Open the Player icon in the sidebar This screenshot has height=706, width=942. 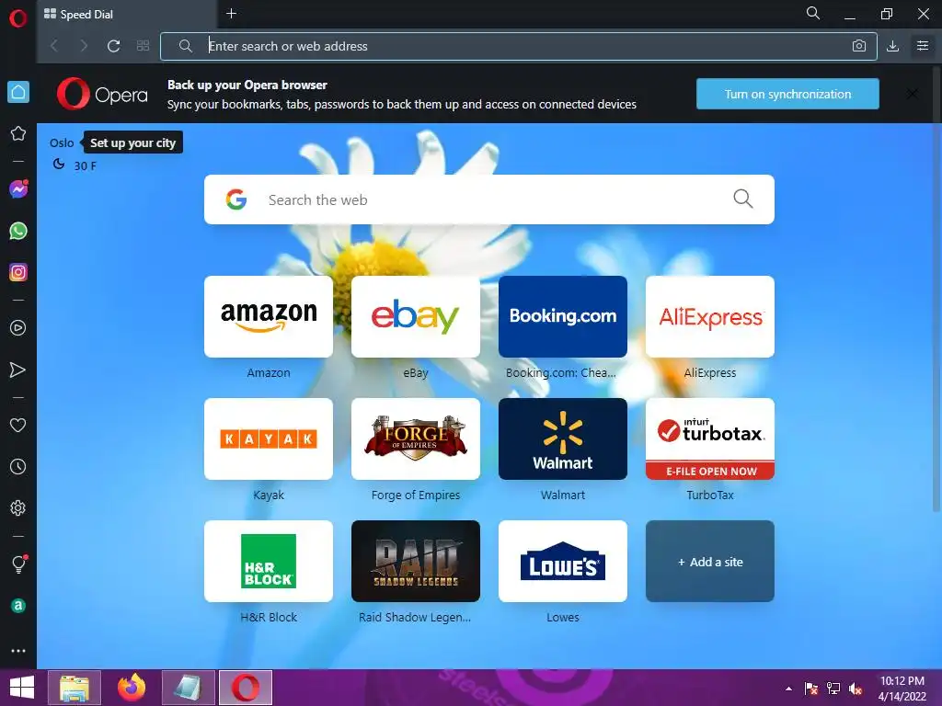(18, 328)
